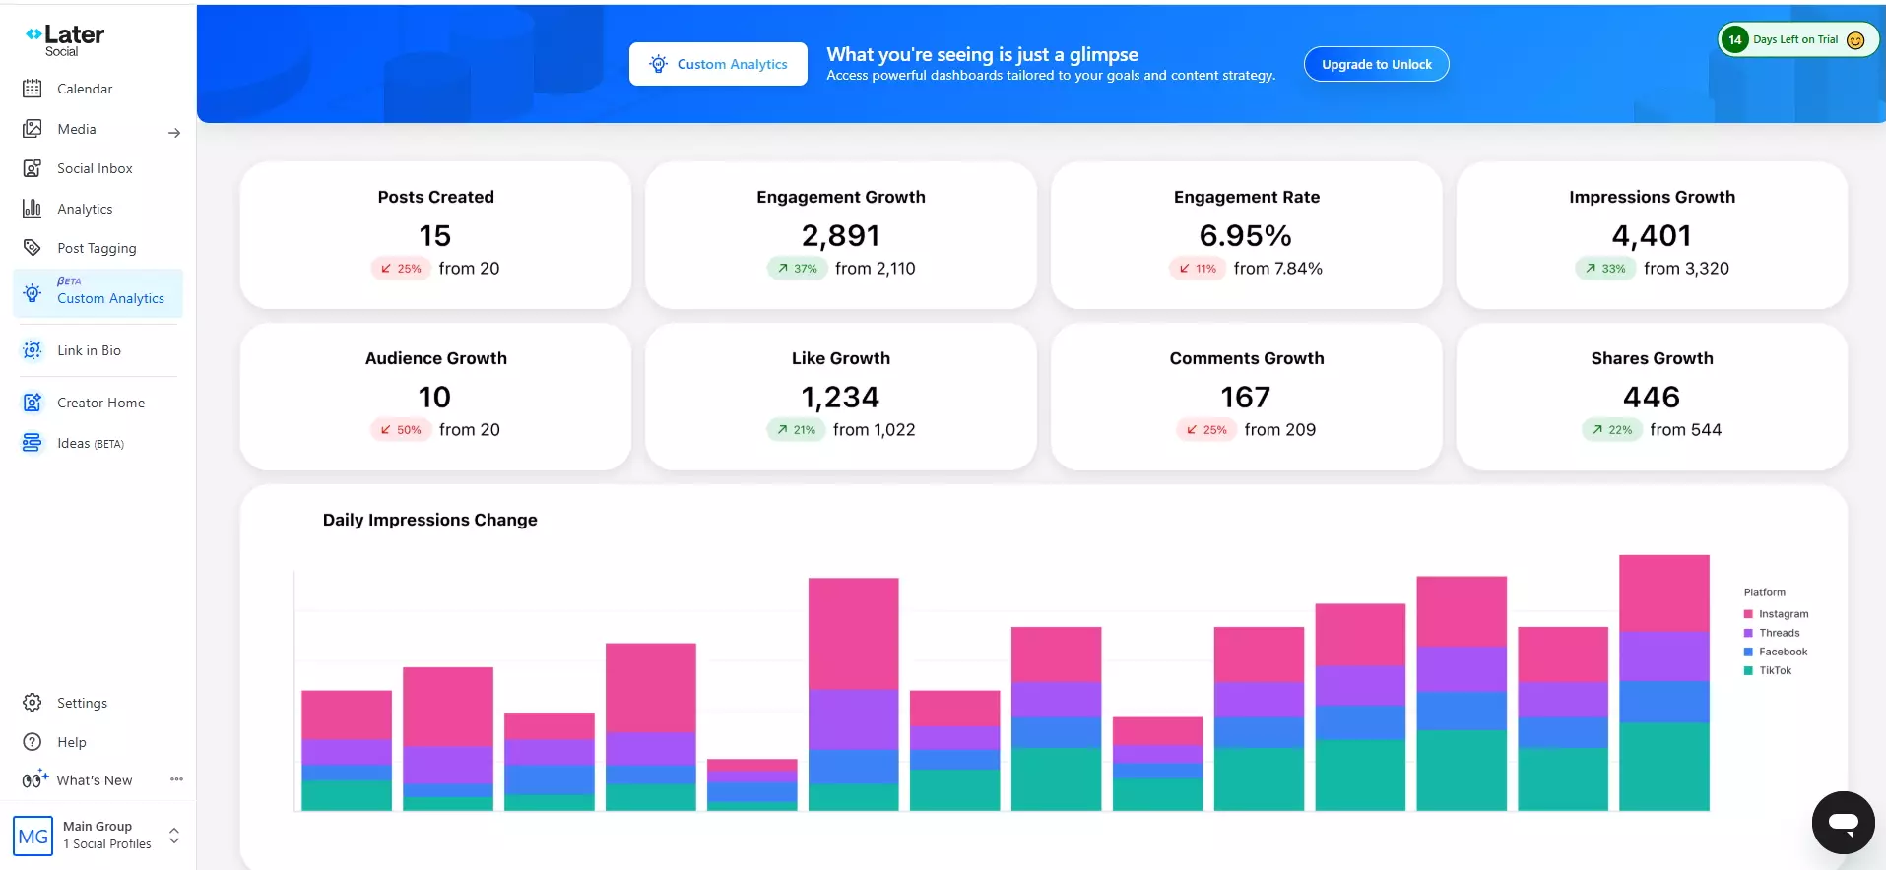Click the Settings gear icon

coord(33,703)
